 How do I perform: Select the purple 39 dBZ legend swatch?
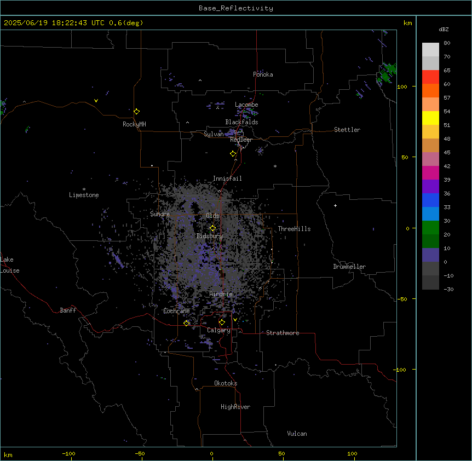tap(430, 186)
